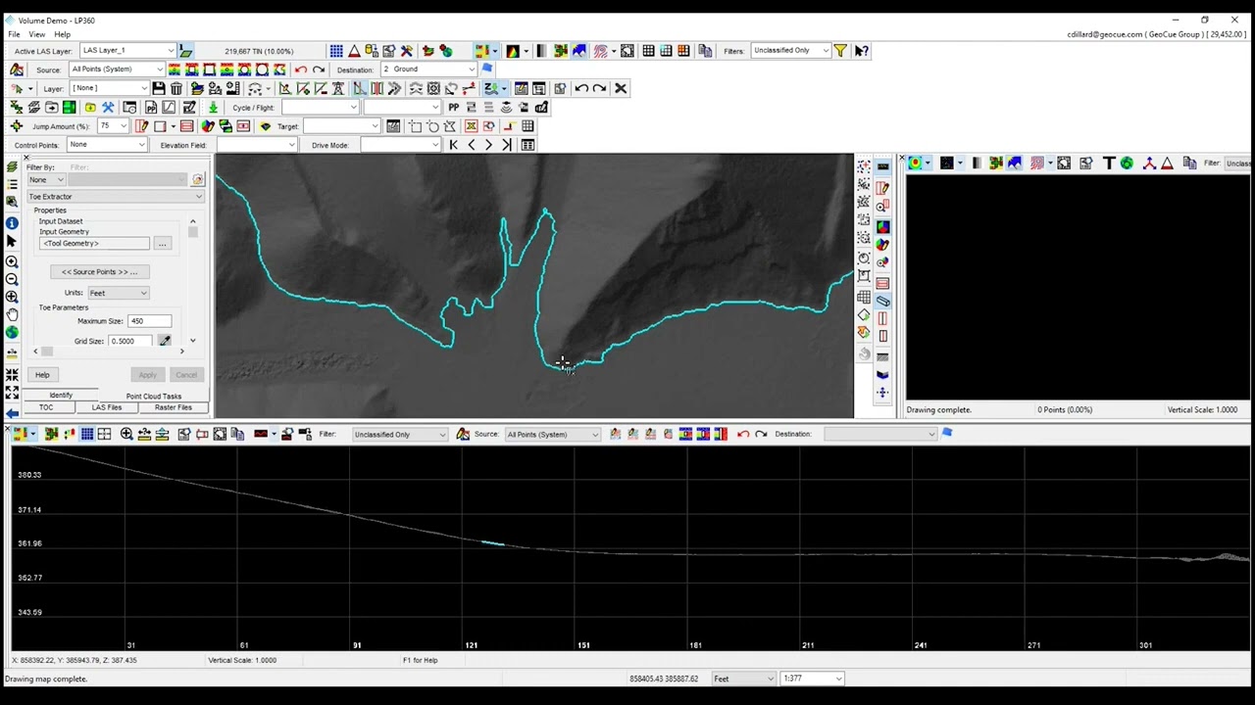The height and width of the screenshot is (705, 1255).
Task: Click the Input Geometry browse (...) button
Action: tap(163, 244)
